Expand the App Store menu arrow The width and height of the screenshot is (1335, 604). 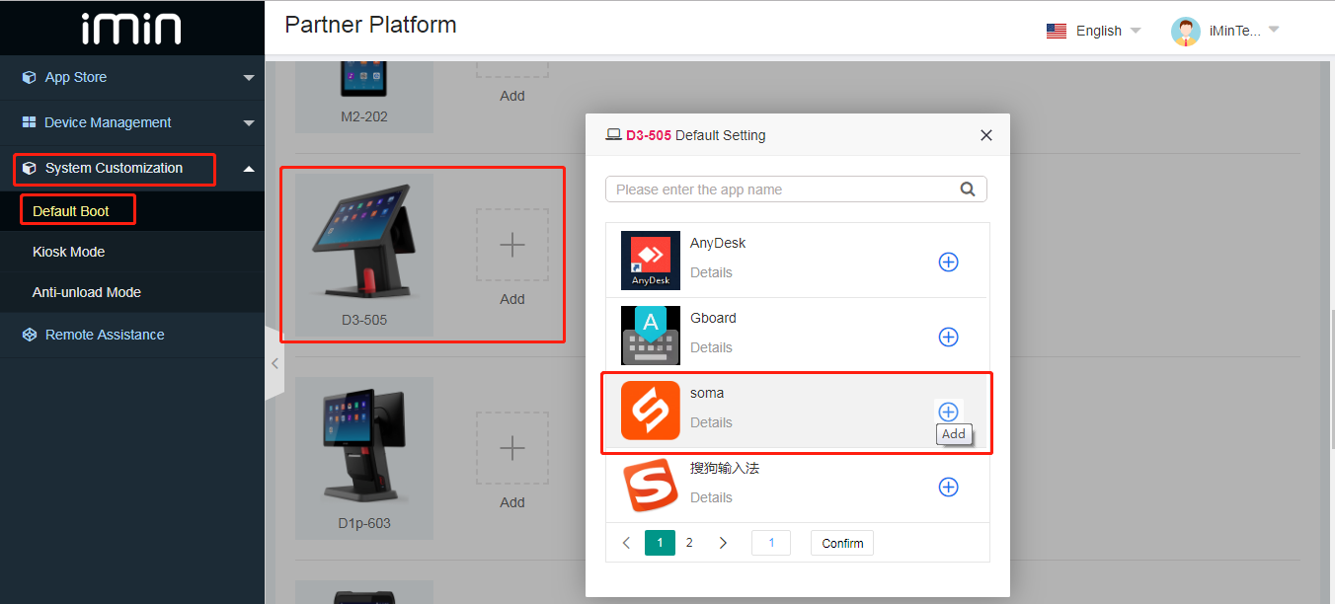pyautogui.click(x=249, y=78)
